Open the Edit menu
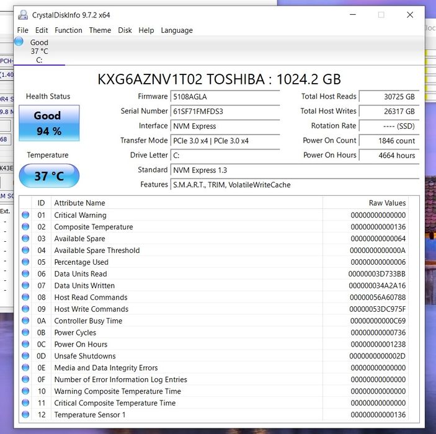 pyautogui.click(x=42, y=30)
